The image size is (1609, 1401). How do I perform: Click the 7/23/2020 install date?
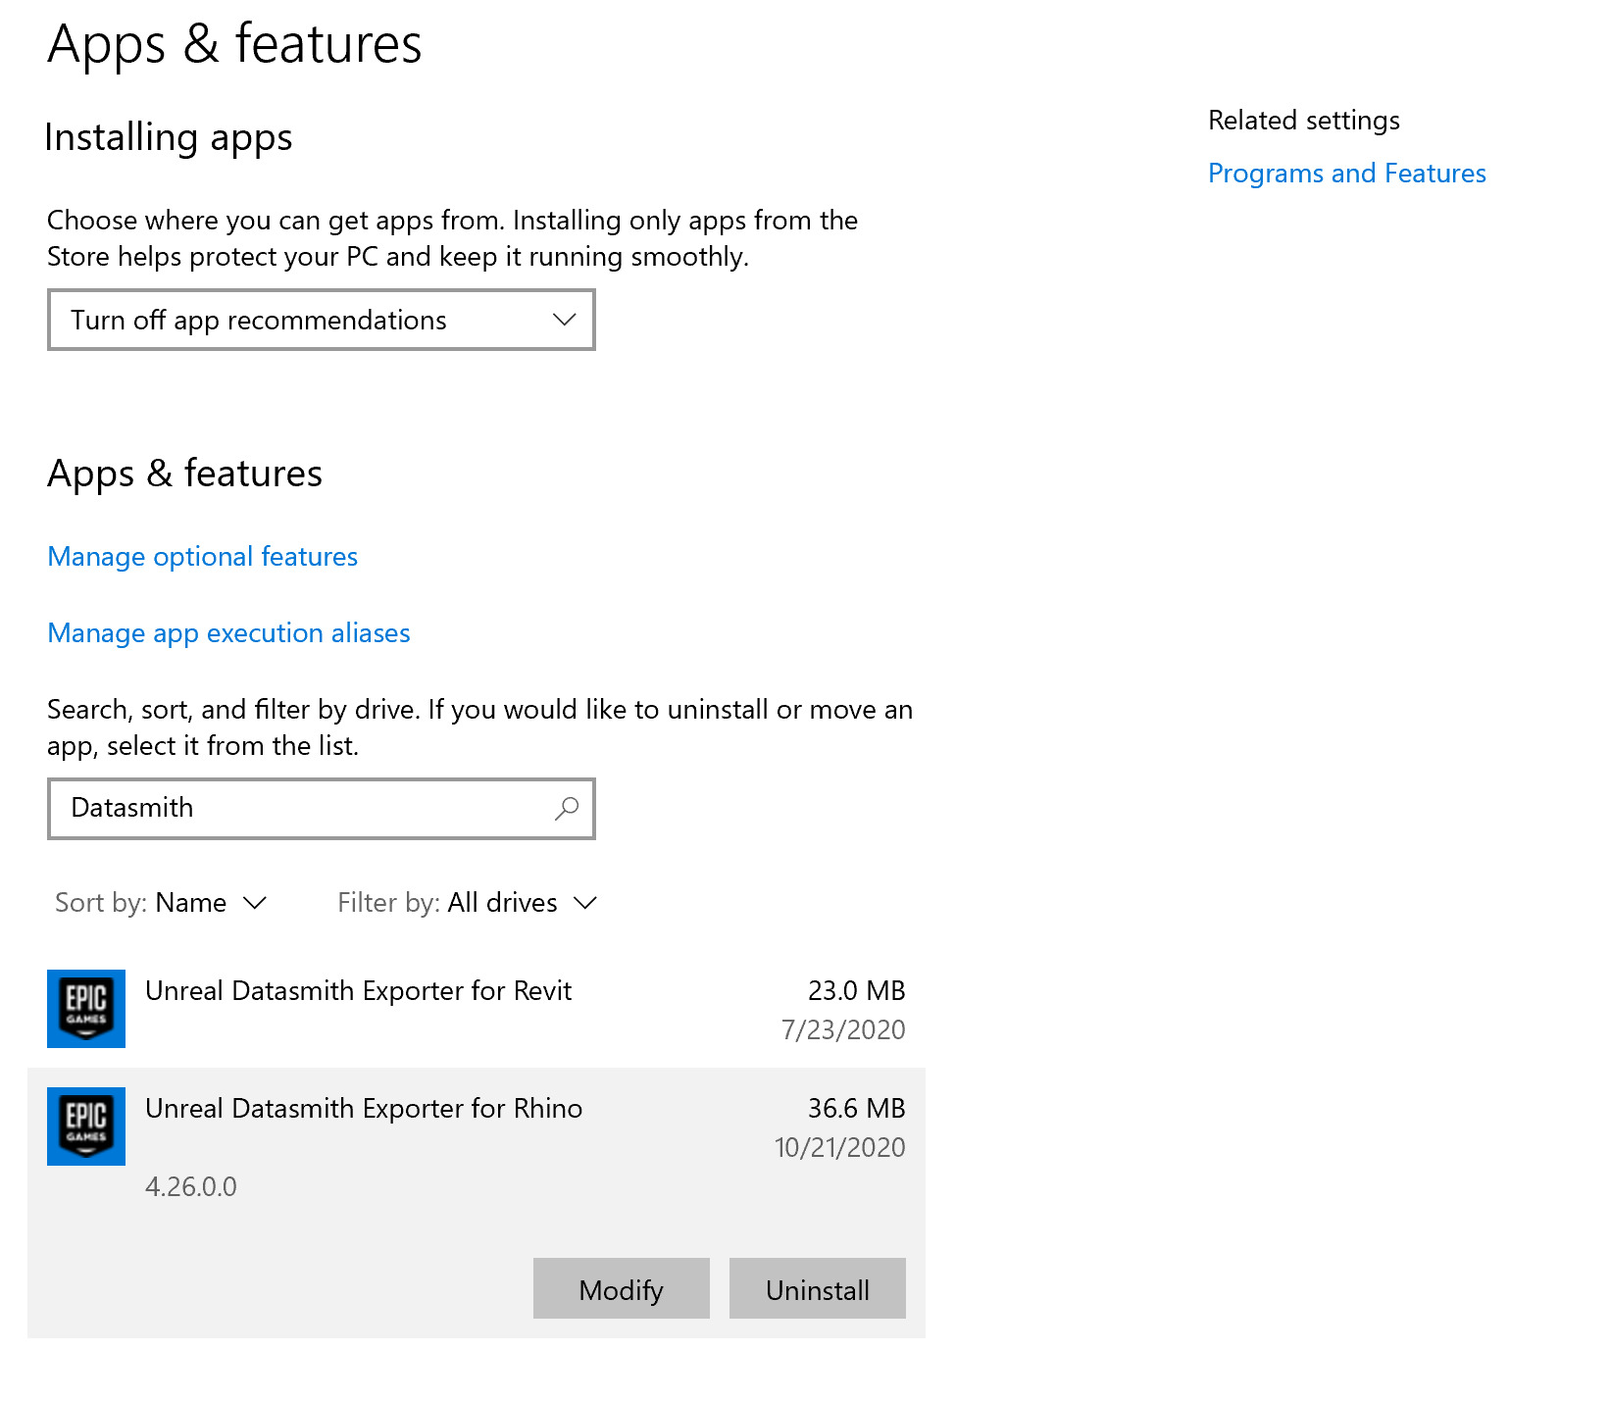tap(842, 1029)
